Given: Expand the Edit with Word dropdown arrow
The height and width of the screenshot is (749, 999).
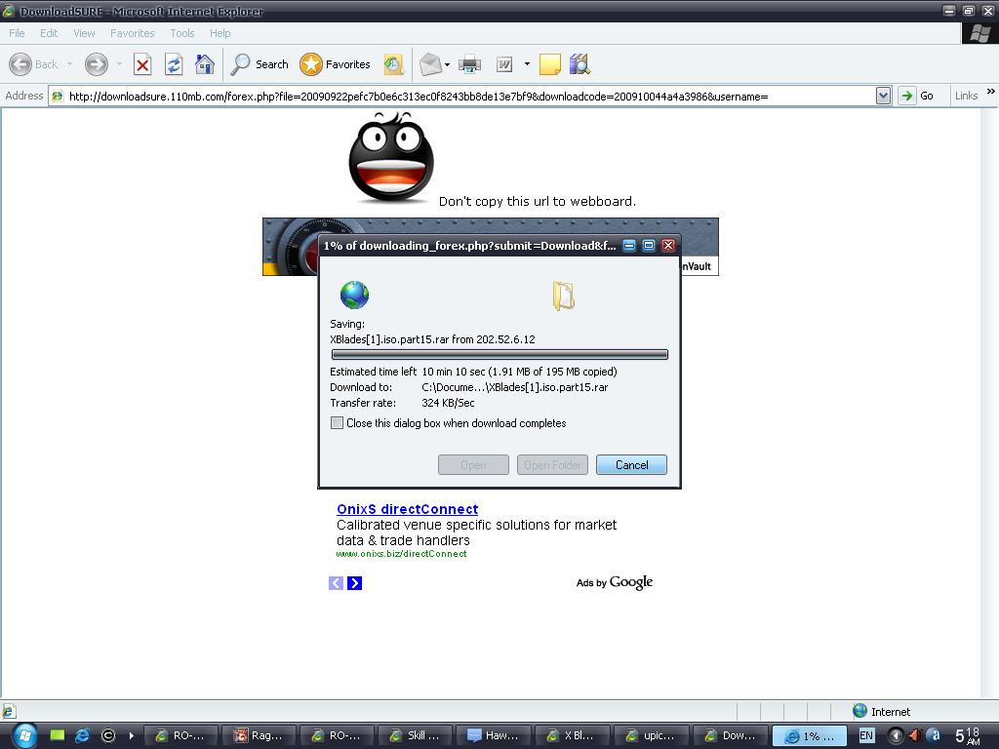Looking at the screenshot, I should point(527,64).
